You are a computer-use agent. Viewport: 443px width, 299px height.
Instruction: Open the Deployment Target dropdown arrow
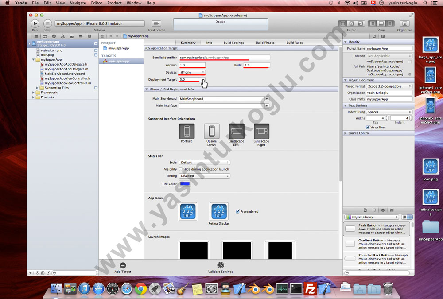(x=203, y=79)
